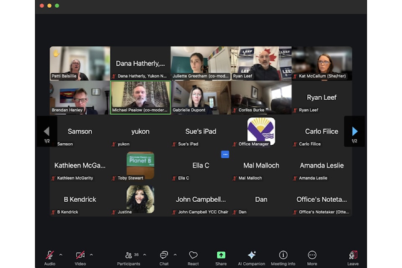Click the right arrow for next participant page
The width and height of the screenshot is (402, 268).
(x=354, y=131)
